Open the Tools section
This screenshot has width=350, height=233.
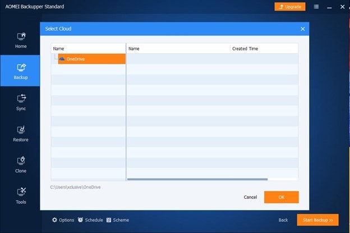(x=21, y=196)
